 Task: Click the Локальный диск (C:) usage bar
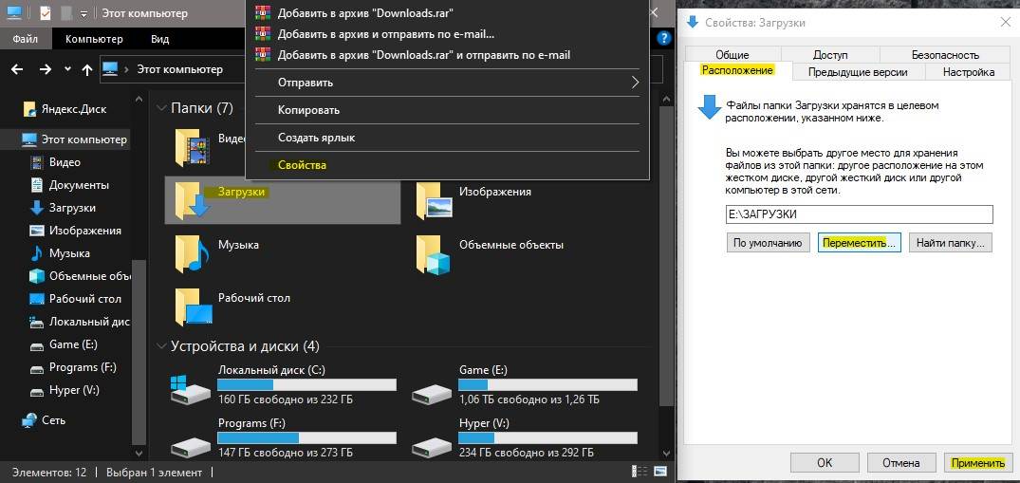[x=306, y=384]
